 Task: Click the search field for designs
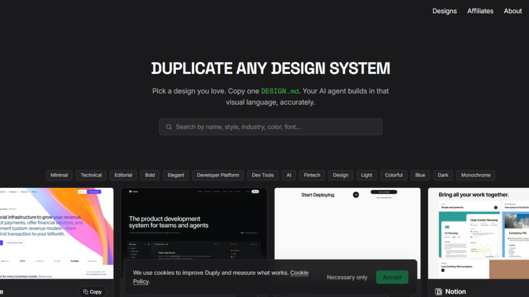pos(271,127)
